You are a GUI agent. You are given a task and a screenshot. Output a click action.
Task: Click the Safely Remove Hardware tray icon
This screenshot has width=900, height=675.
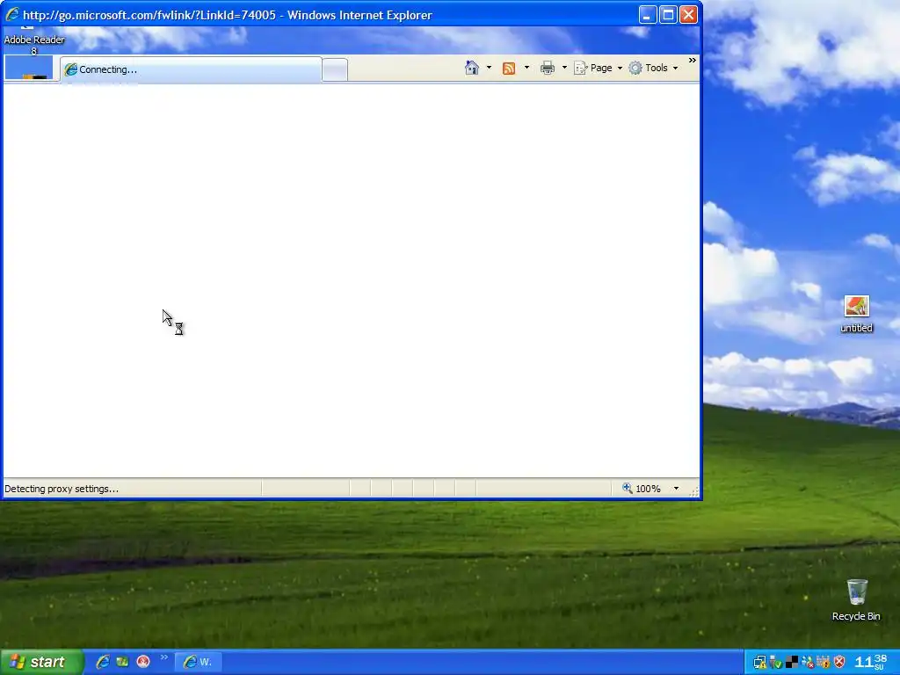tap(775, 663)
